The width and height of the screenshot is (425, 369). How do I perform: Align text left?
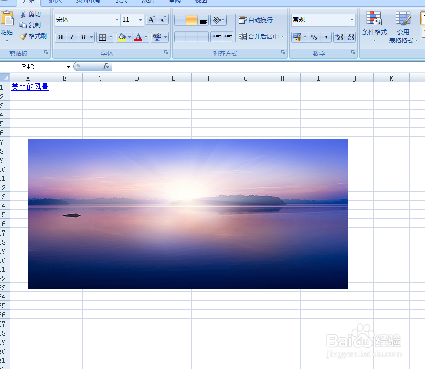tap(180, 37)
